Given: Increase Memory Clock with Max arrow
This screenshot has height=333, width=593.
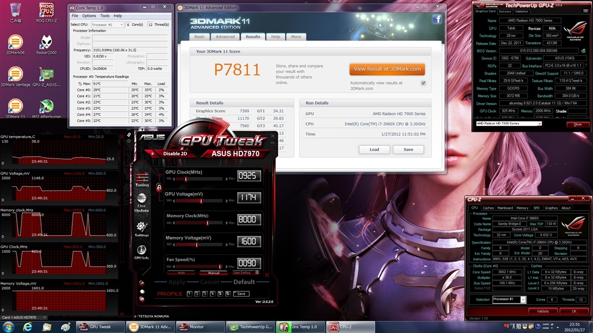Looking at the screenshot, I should pyautogui.click(x=226, y=223).
